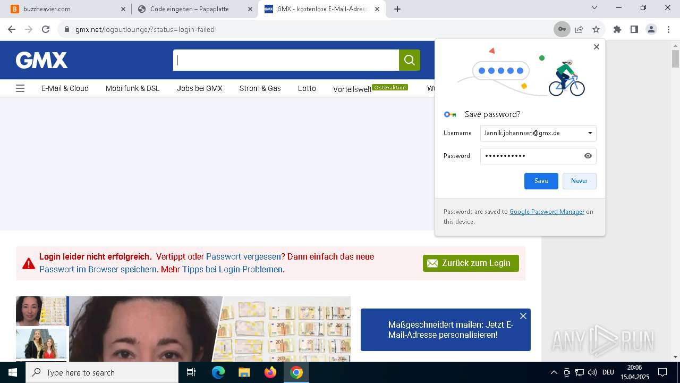
Task: Click the red warning triangle icon
Action: 29,263
